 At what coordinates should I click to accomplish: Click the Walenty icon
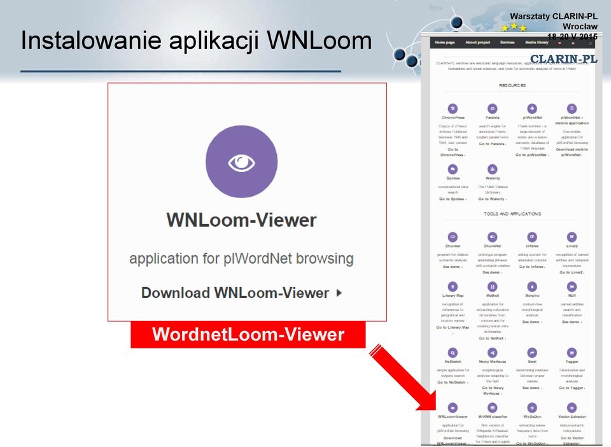[x=493, y=169]
